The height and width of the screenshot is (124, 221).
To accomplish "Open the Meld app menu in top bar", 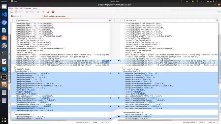I will tap(15, 1).
